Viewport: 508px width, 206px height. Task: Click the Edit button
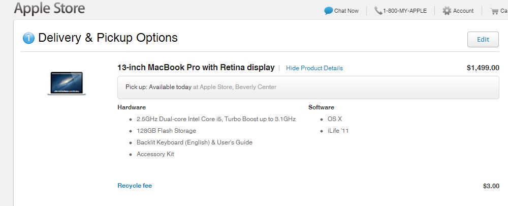(x=483, y=39)
